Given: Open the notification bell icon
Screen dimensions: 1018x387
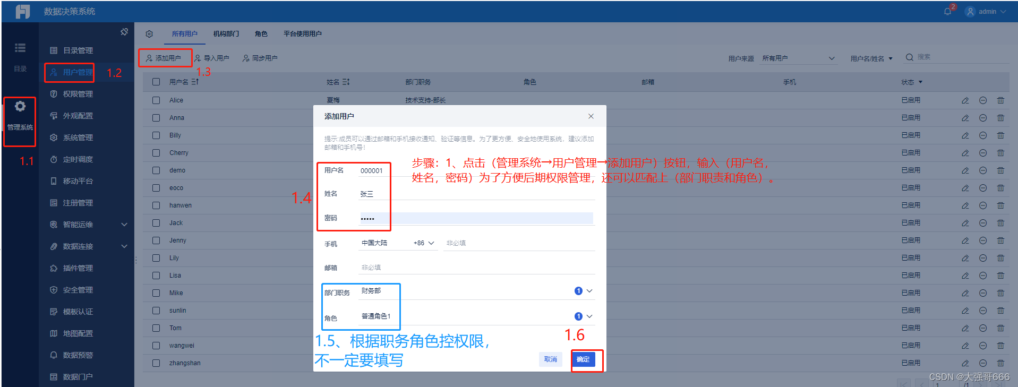Looking at the screenshot, I should click(947, 12).
